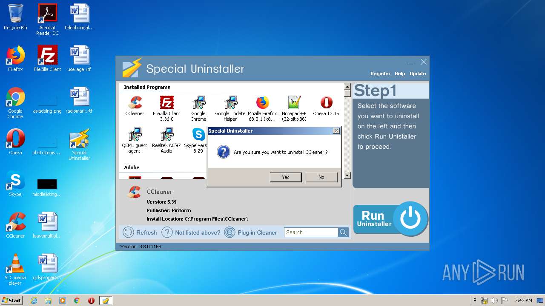Open CCleaner desktop shortcut

coord(15,225)
